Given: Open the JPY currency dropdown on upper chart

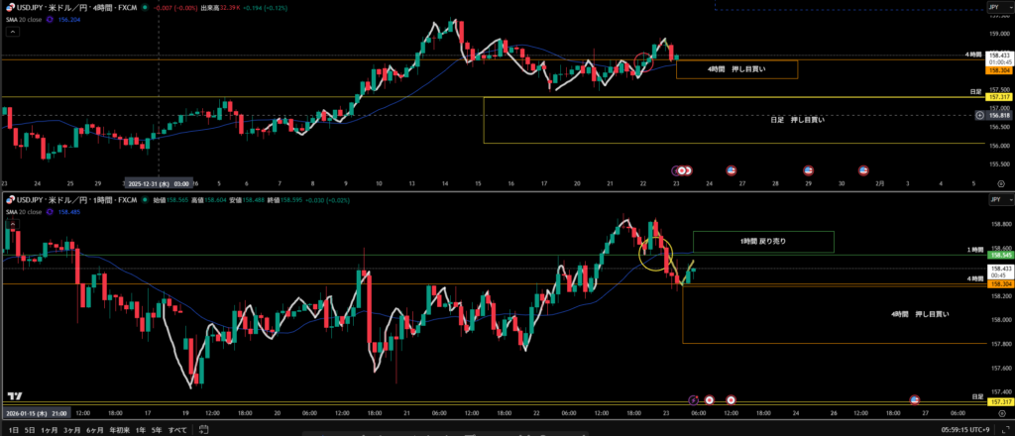Looking at the screenshot, I should tap(993, 7).
